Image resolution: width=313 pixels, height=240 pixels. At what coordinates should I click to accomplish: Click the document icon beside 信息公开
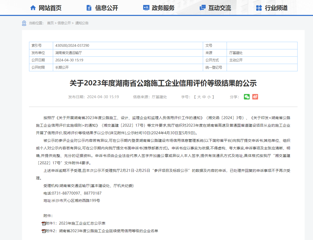[x=89, y=8]
